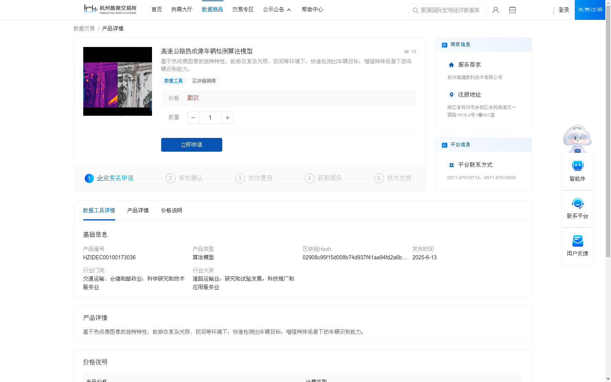This screenshot has width=611, height=382.
Task: Open the store/shop icon in header
Action: [x=512, y=10]
